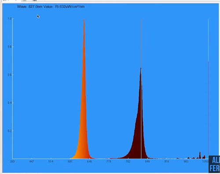
Task: Click the 1.0 label on the vertical axis
Action: pyautogui.click(x=10, y=19)
